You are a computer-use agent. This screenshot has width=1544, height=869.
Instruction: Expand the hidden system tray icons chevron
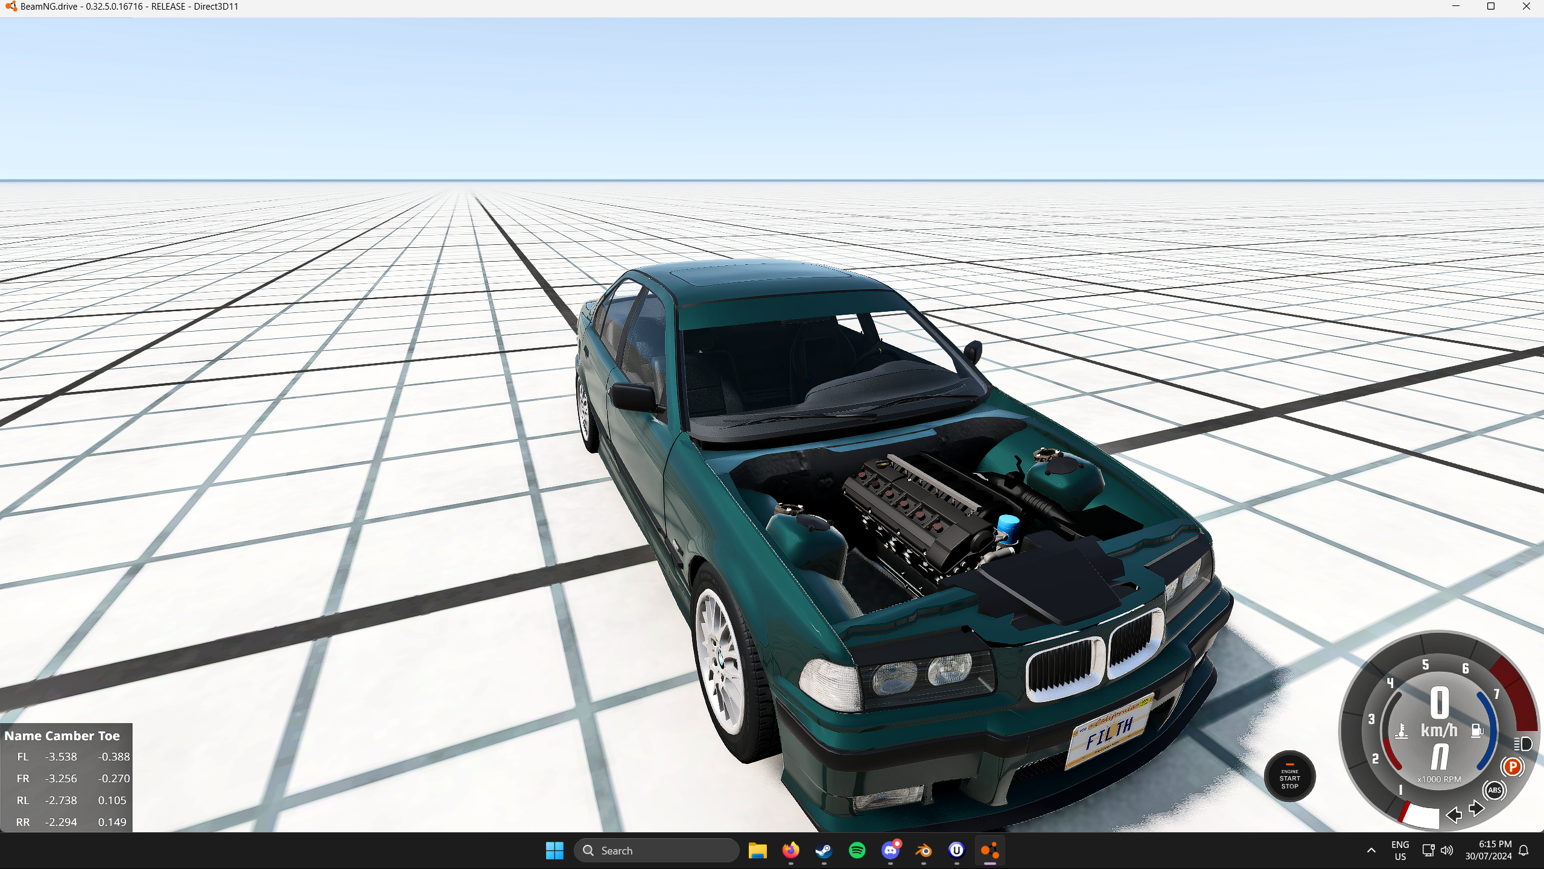(x=1371, y=850)
